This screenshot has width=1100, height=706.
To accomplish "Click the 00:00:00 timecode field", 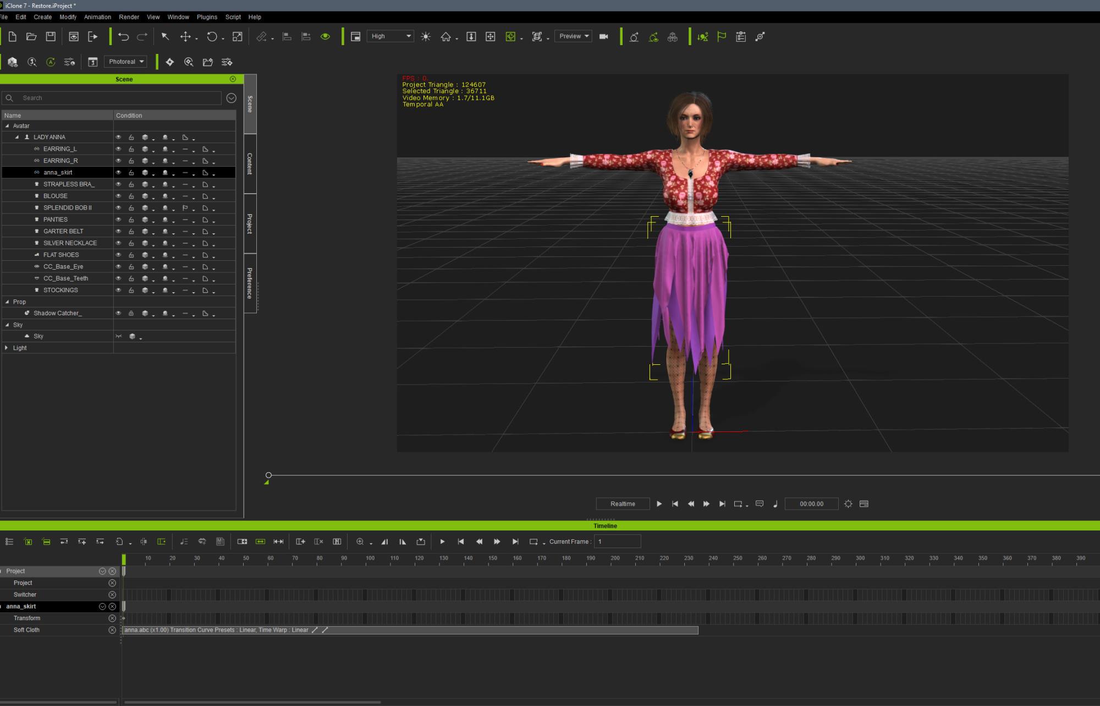I will pyautogui.click(x=811, y=503).
